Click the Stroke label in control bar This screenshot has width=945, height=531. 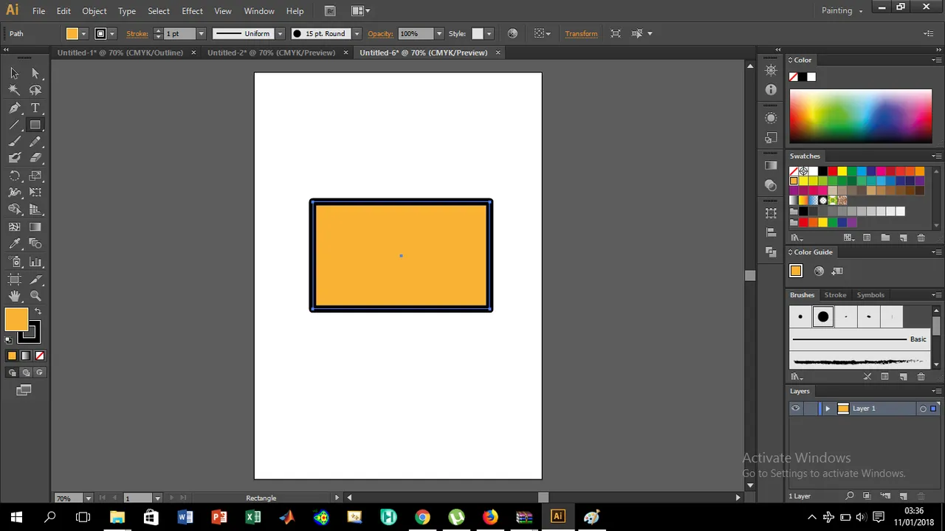137,34
